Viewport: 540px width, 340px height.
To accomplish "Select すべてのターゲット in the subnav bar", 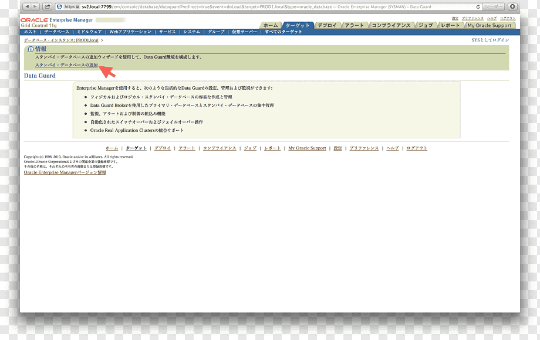I will (283, 32).
